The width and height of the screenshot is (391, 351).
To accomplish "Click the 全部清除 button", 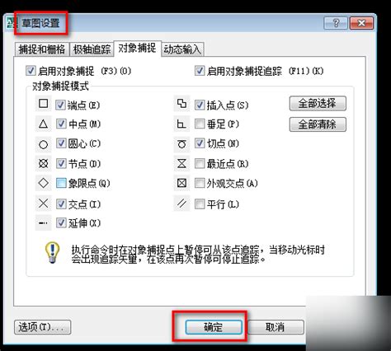I will 318,124.
